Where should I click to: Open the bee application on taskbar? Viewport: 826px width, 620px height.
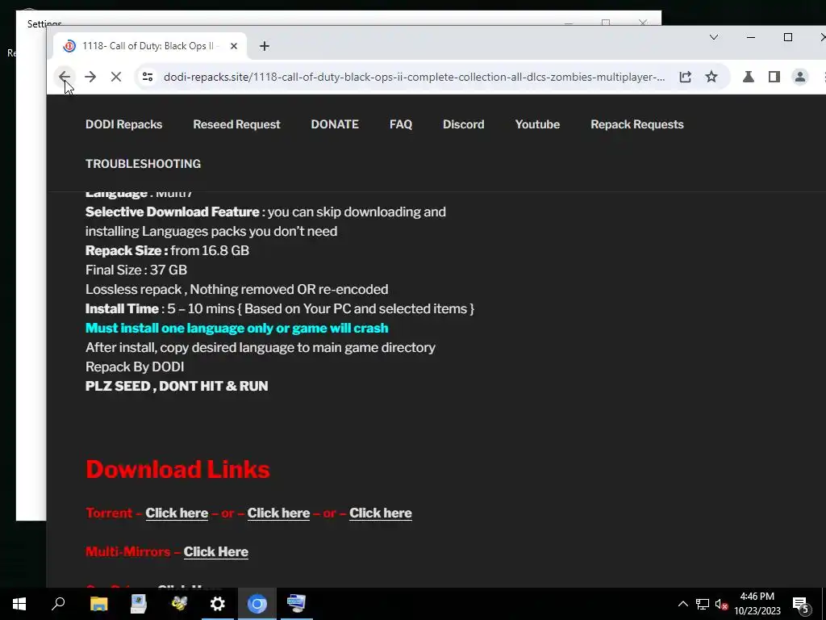178,604
